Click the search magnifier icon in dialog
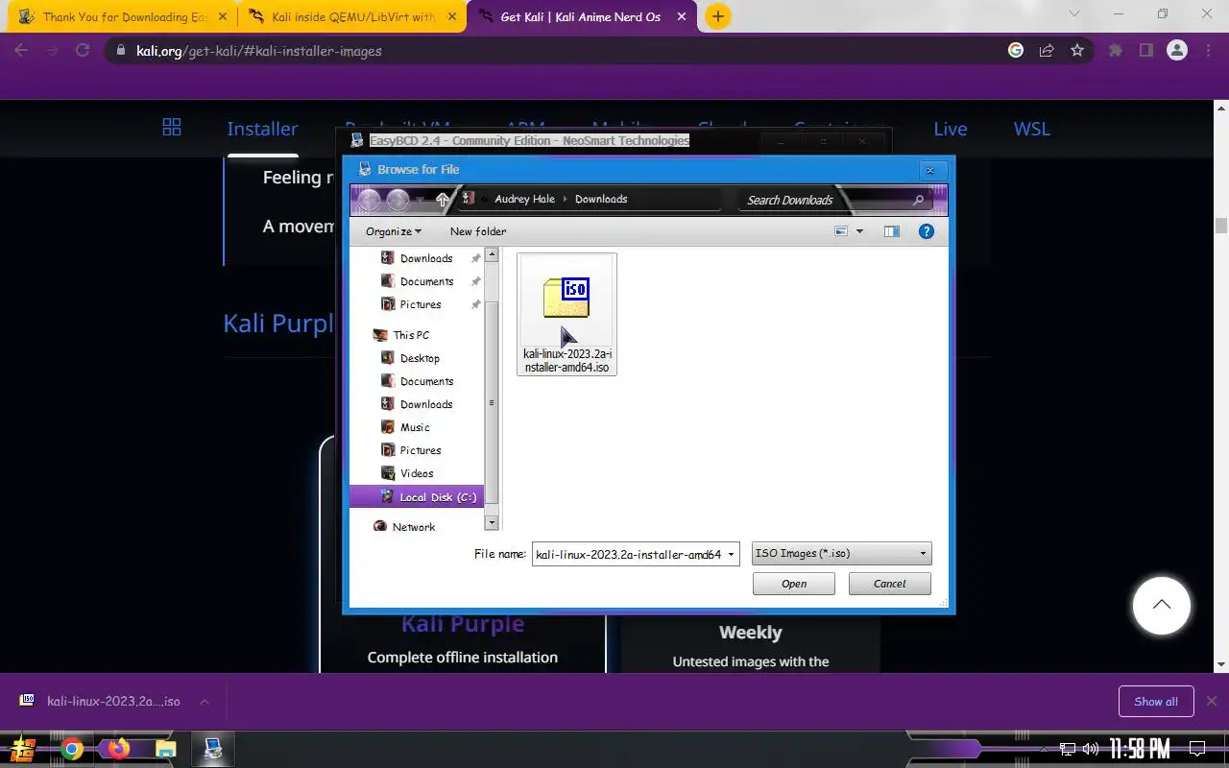 pos(918,200)
